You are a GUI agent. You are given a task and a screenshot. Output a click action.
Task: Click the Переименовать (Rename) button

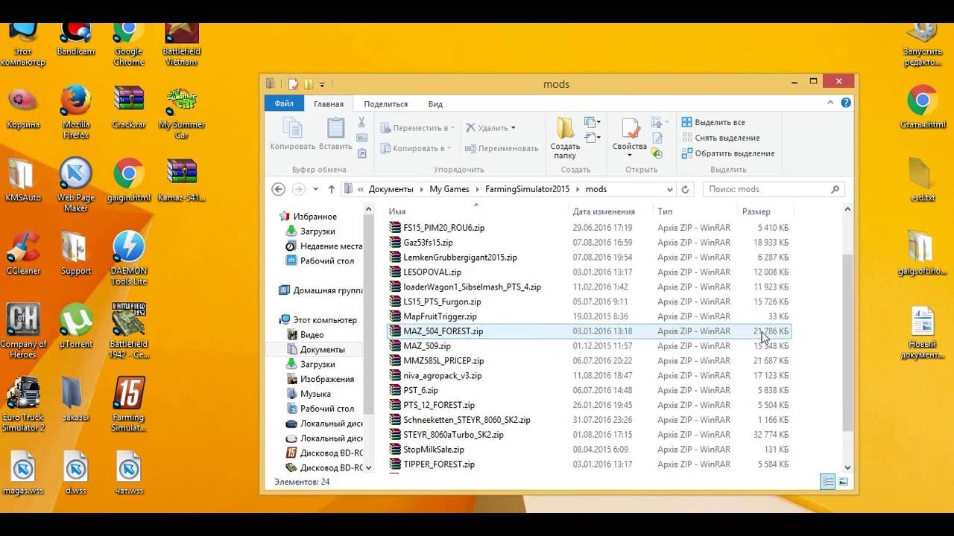pyautogui.click(x=502, y=148)
